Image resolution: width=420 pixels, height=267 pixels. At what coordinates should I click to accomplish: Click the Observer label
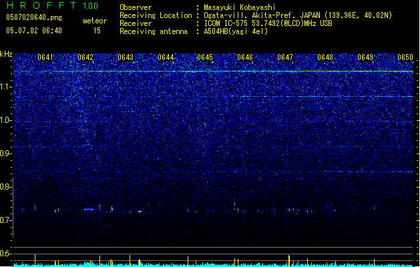tap(136, 7)
